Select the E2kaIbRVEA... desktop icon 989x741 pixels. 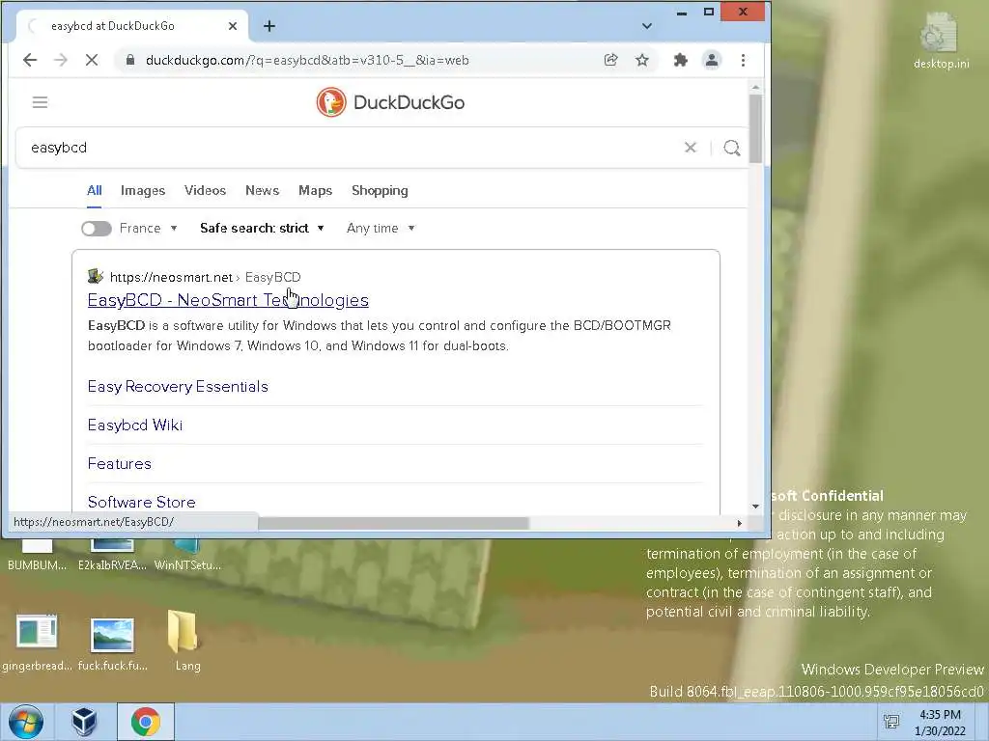112,557
